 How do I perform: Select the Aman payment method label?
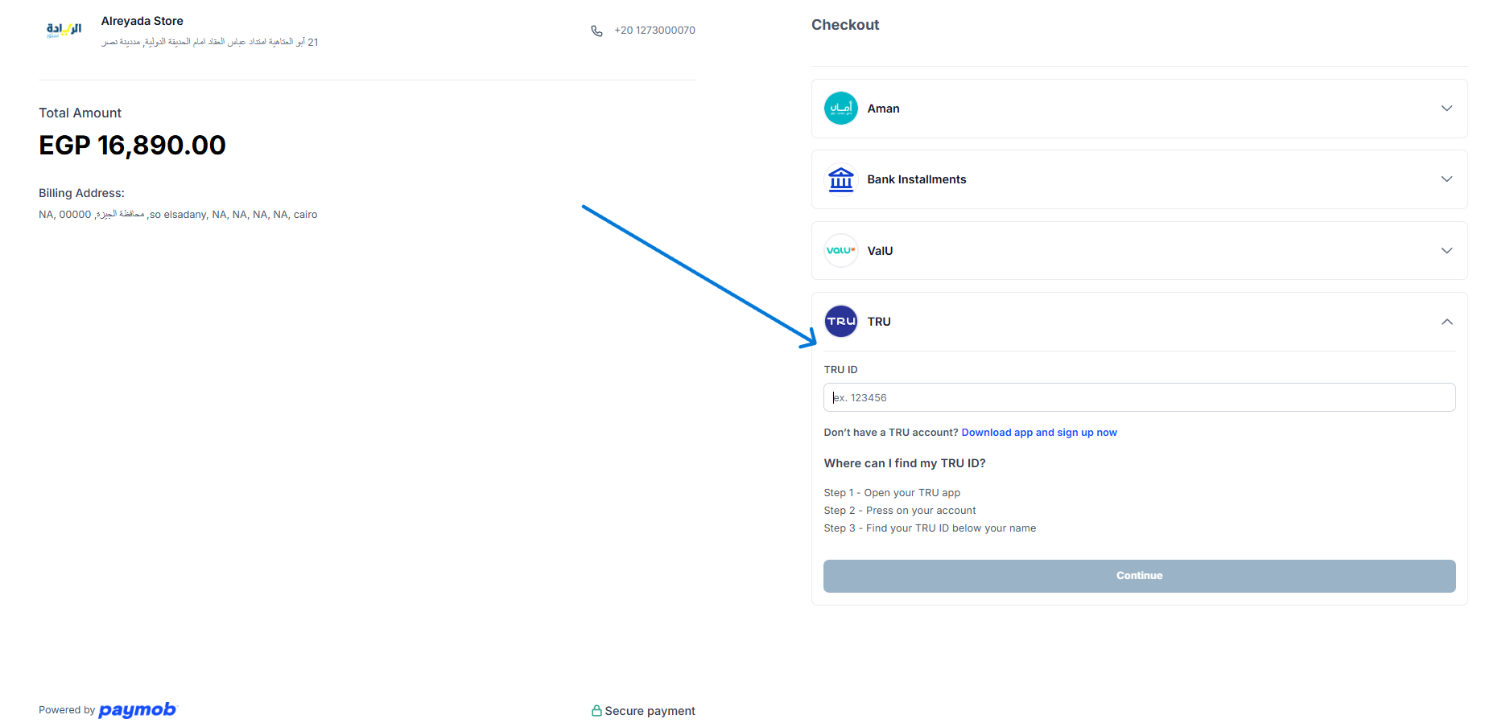[883, 109]
